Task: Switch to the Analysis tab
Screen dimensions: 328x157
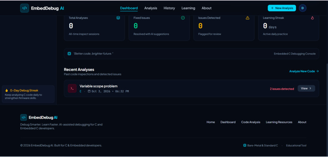Action: pos(151,8)
